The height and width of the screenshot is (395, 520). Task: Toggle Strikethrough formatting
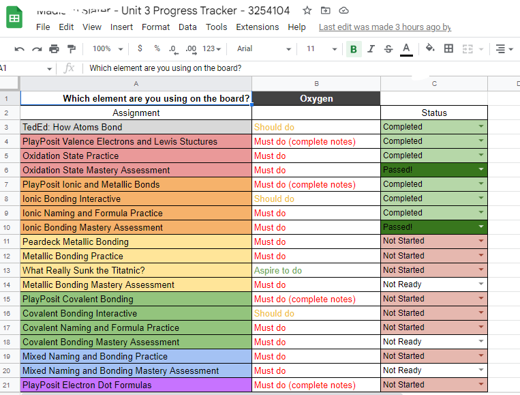(x=388, y=49)
